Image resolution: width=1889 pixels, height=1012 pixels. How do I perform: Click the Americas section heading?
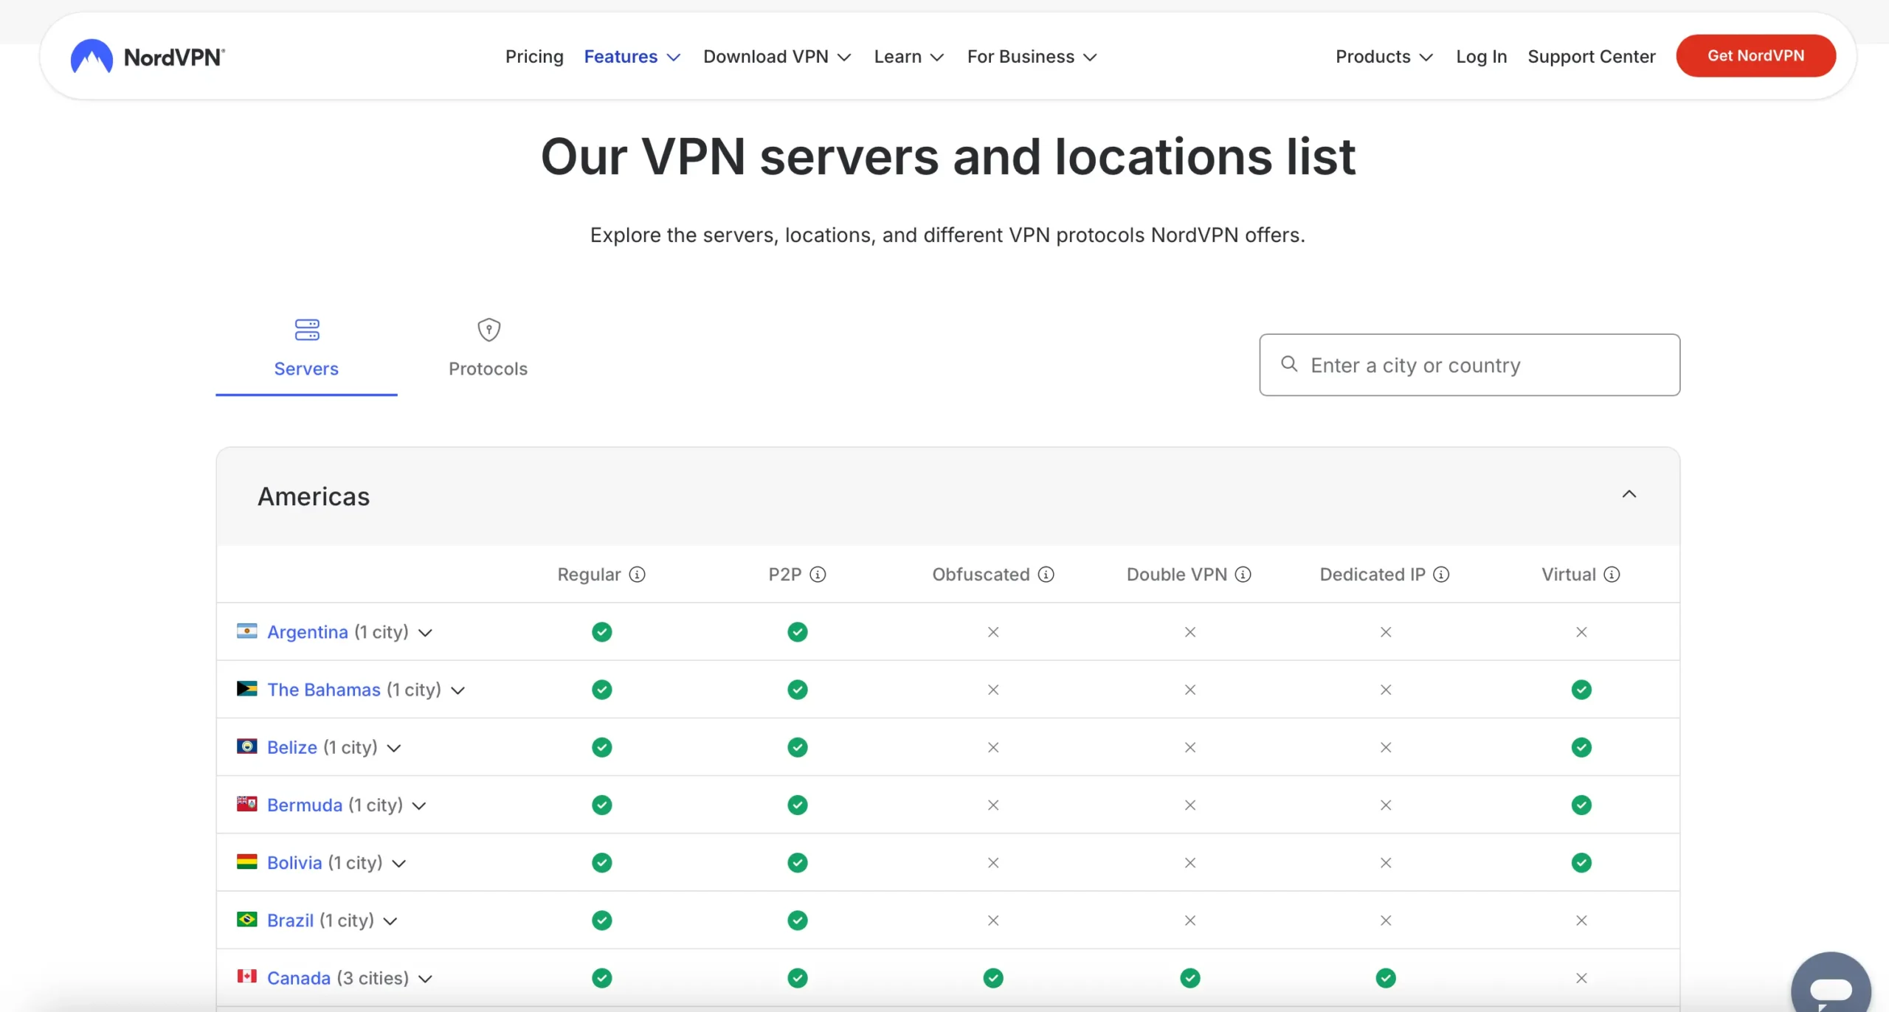[x=314, y=496]
